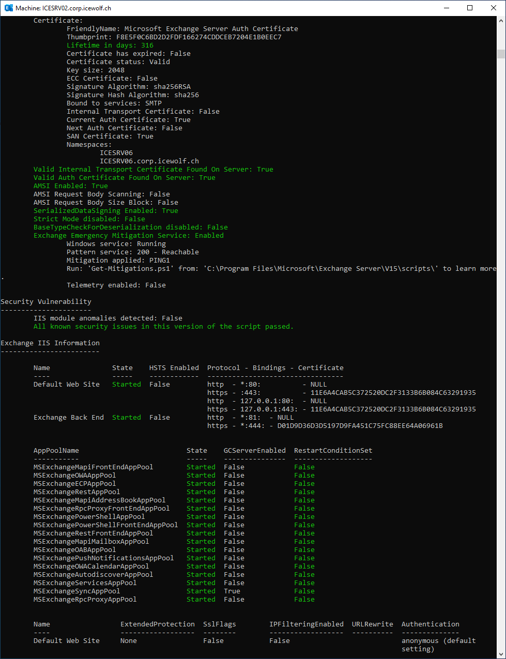Image resolution: width=506 pixels, height=659 pixels.
Task: Click the GCServerEnabled 'True' value for SyncAppPool
Action: [x=232, y=591]
